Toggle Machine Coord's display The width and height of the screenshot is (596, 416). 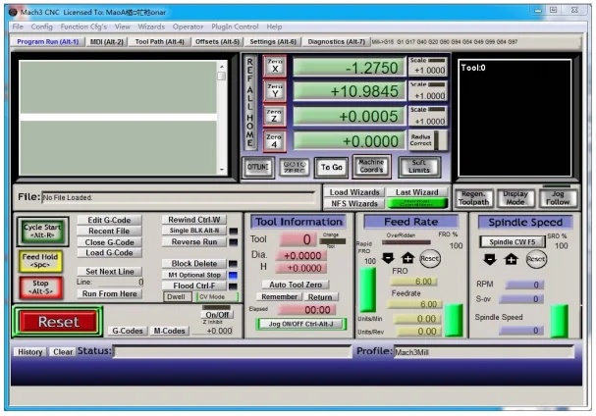(x=371, y=167)
